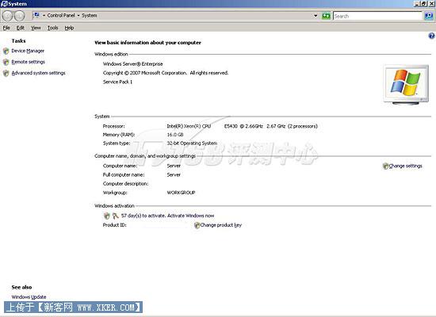Open Advanced system settings link
436x317 pixels.
point(38,73)
